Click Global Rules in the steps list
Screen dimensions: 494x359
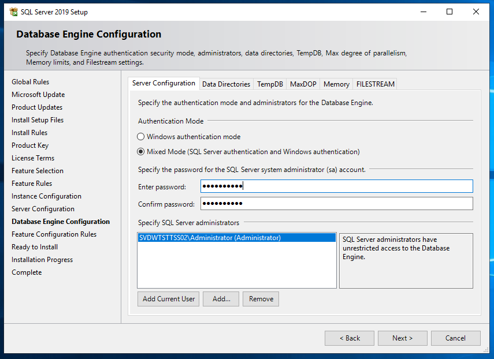[x=31, y=82]
